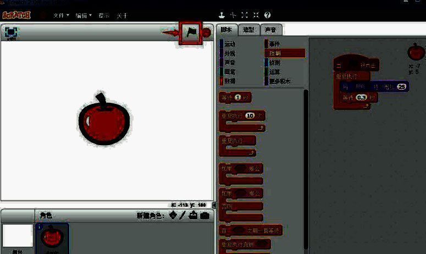Choose new sprite from library icon
This screenshot has width=426, height=254.
click(173, 216)
